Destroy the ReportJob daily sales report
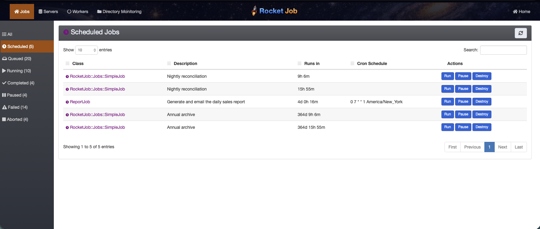Screen dimensions: 540x229 (x=482, y=101)
